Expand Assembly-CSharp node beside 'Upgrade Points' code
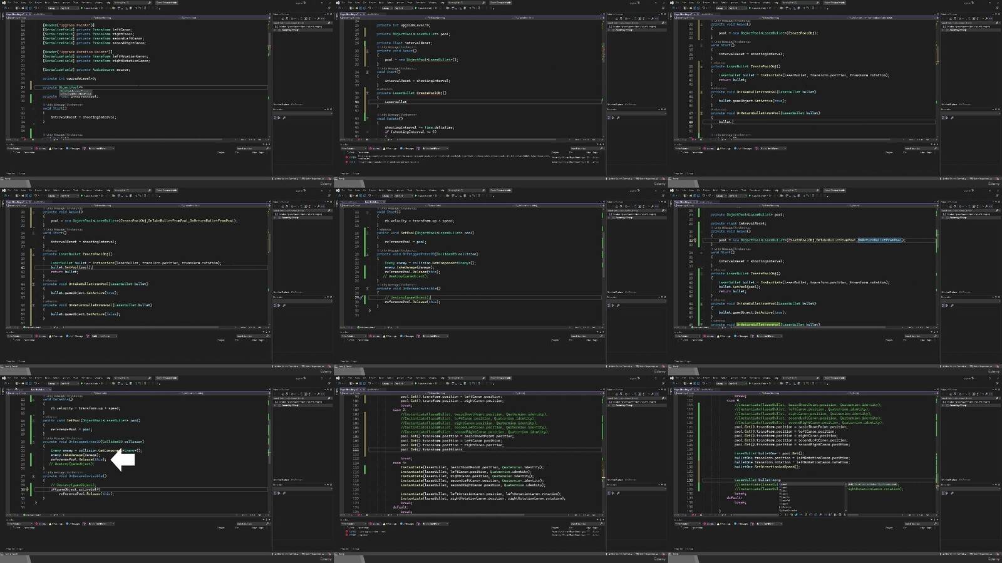Screen dimensions: 1002x563 click(x=275, y=30)
